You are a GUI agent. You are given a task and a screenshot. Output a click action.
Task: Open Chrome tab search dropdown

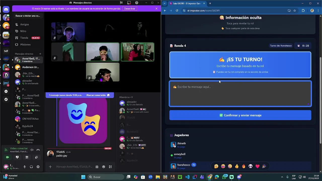tap(165, 3)
